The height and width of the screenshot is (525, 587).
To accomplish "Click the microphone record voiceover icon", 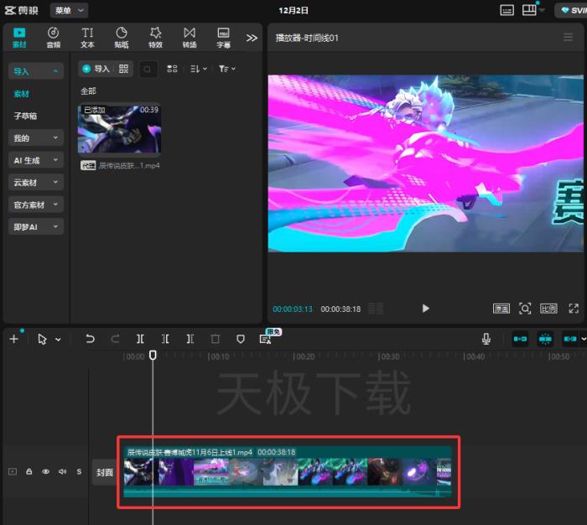I will [x=486, y=339].
